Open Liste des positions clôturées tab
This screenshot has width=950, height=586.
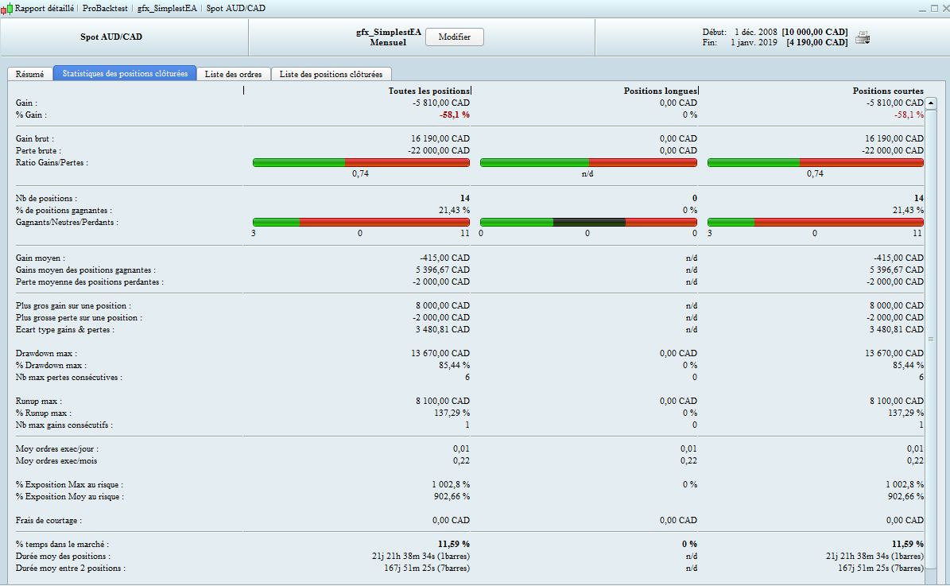pyautogui.click(x=331, y=74)
